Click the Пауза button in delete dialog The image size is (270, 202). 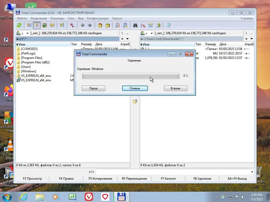click(93, 88)
